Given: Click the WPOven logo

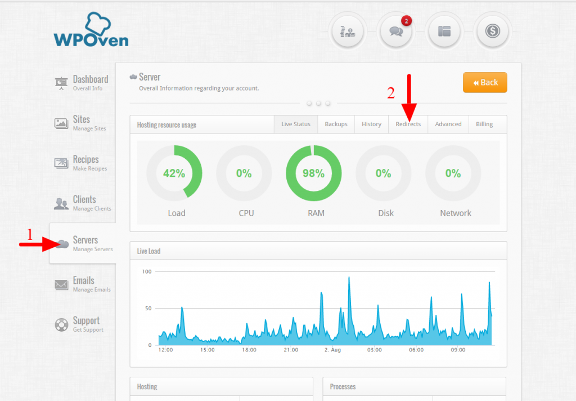Looking at the screenshot, I should pos(91,30).
